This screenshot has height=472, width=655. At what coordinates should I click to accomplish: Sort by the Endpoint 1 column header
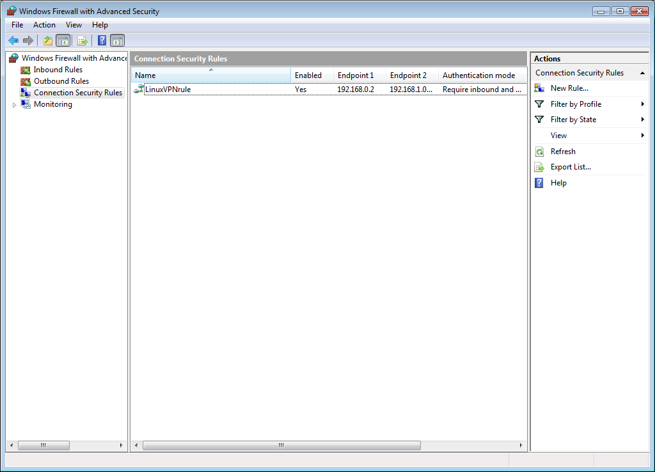tap(359, 75)
